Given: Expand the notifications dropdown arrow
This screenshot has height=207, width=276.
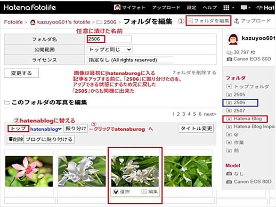Looking at the screenshot, I should pos(250,8).
